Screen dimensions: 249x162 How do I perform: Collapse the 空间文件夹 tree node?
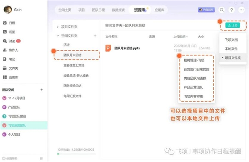(58, 36)
